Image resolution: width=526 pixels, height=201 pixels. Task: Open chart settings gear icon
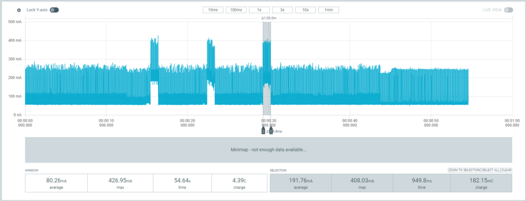point(19,10)
